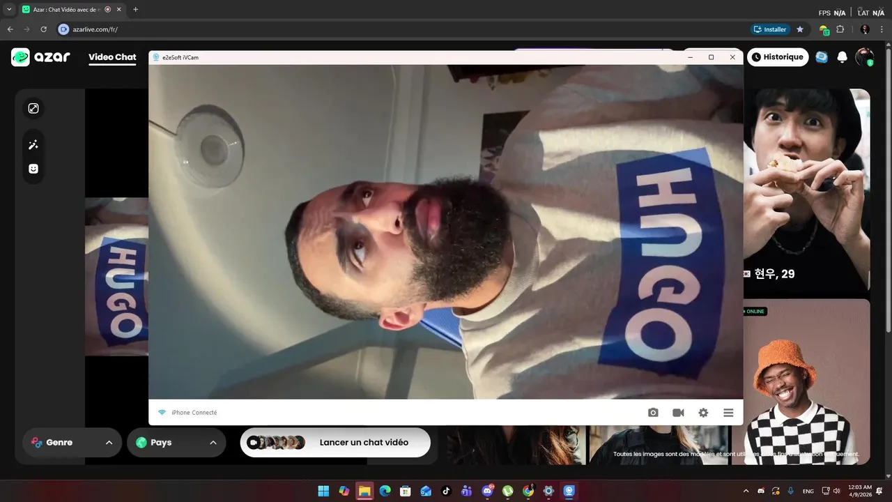This screenshot has height=502, width=892.
Task: Open Chrome three-dot menu
Action: [882, 29]
